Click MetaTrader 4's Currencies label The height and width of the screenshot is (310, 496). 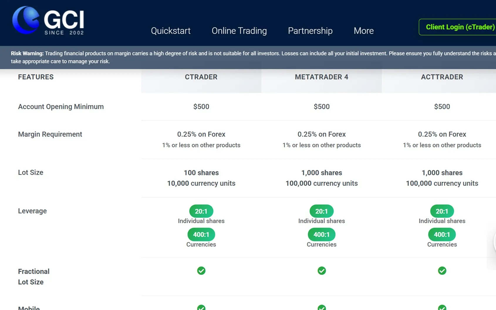[322, 244]
